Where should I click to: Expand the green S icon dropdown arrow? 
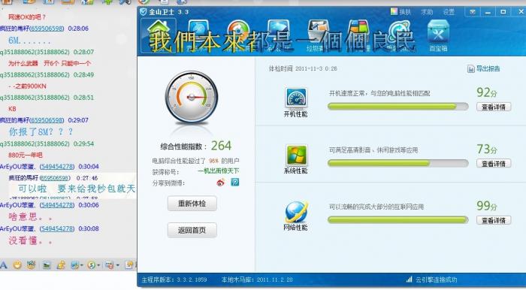coord(98,265)
